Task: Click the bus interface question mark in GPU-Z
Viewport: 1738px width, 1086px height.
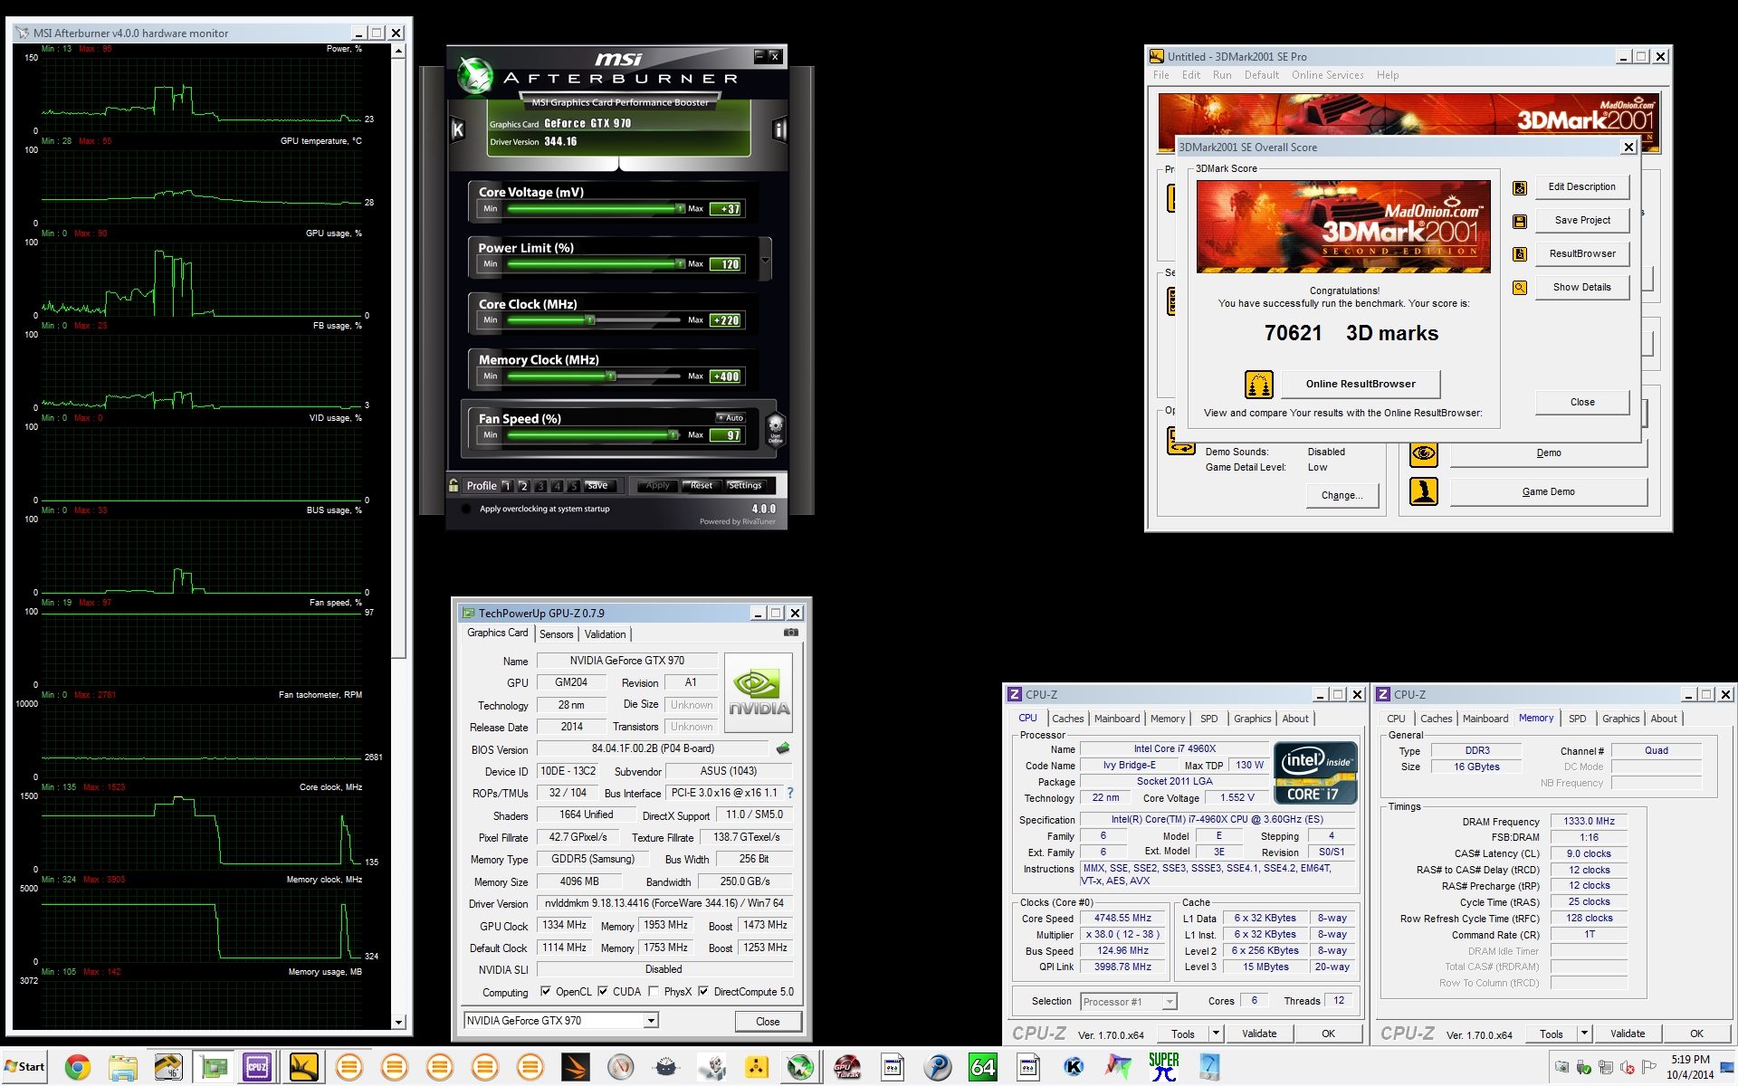Action: (790, 793)
